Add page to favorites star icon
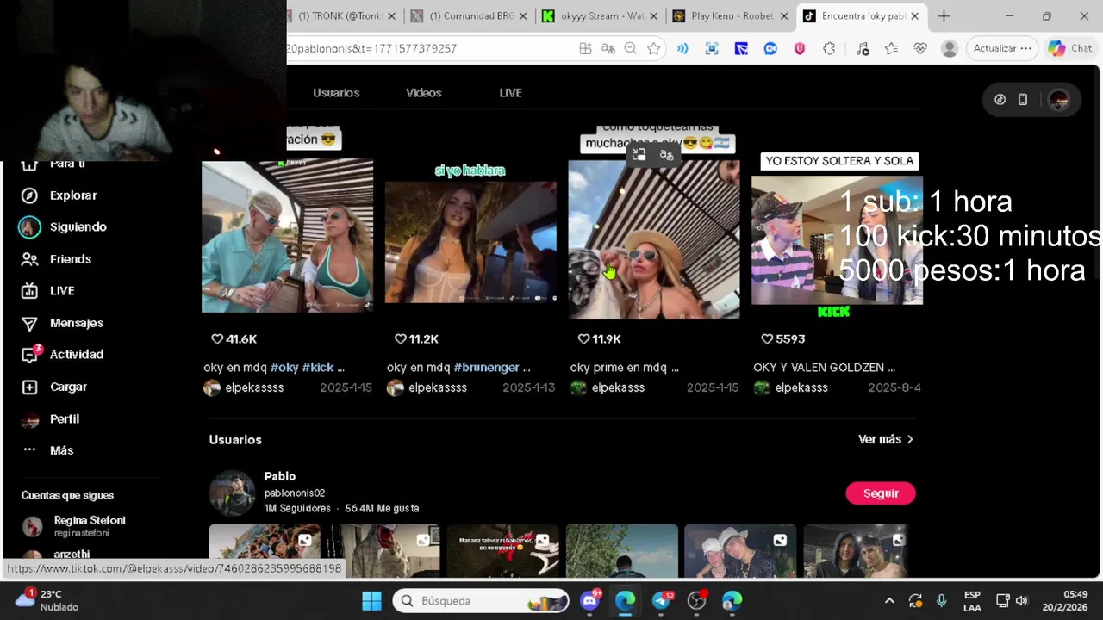Image resolution: width=1103 pixels, height=620 pixels. click(x=654, y=49)
